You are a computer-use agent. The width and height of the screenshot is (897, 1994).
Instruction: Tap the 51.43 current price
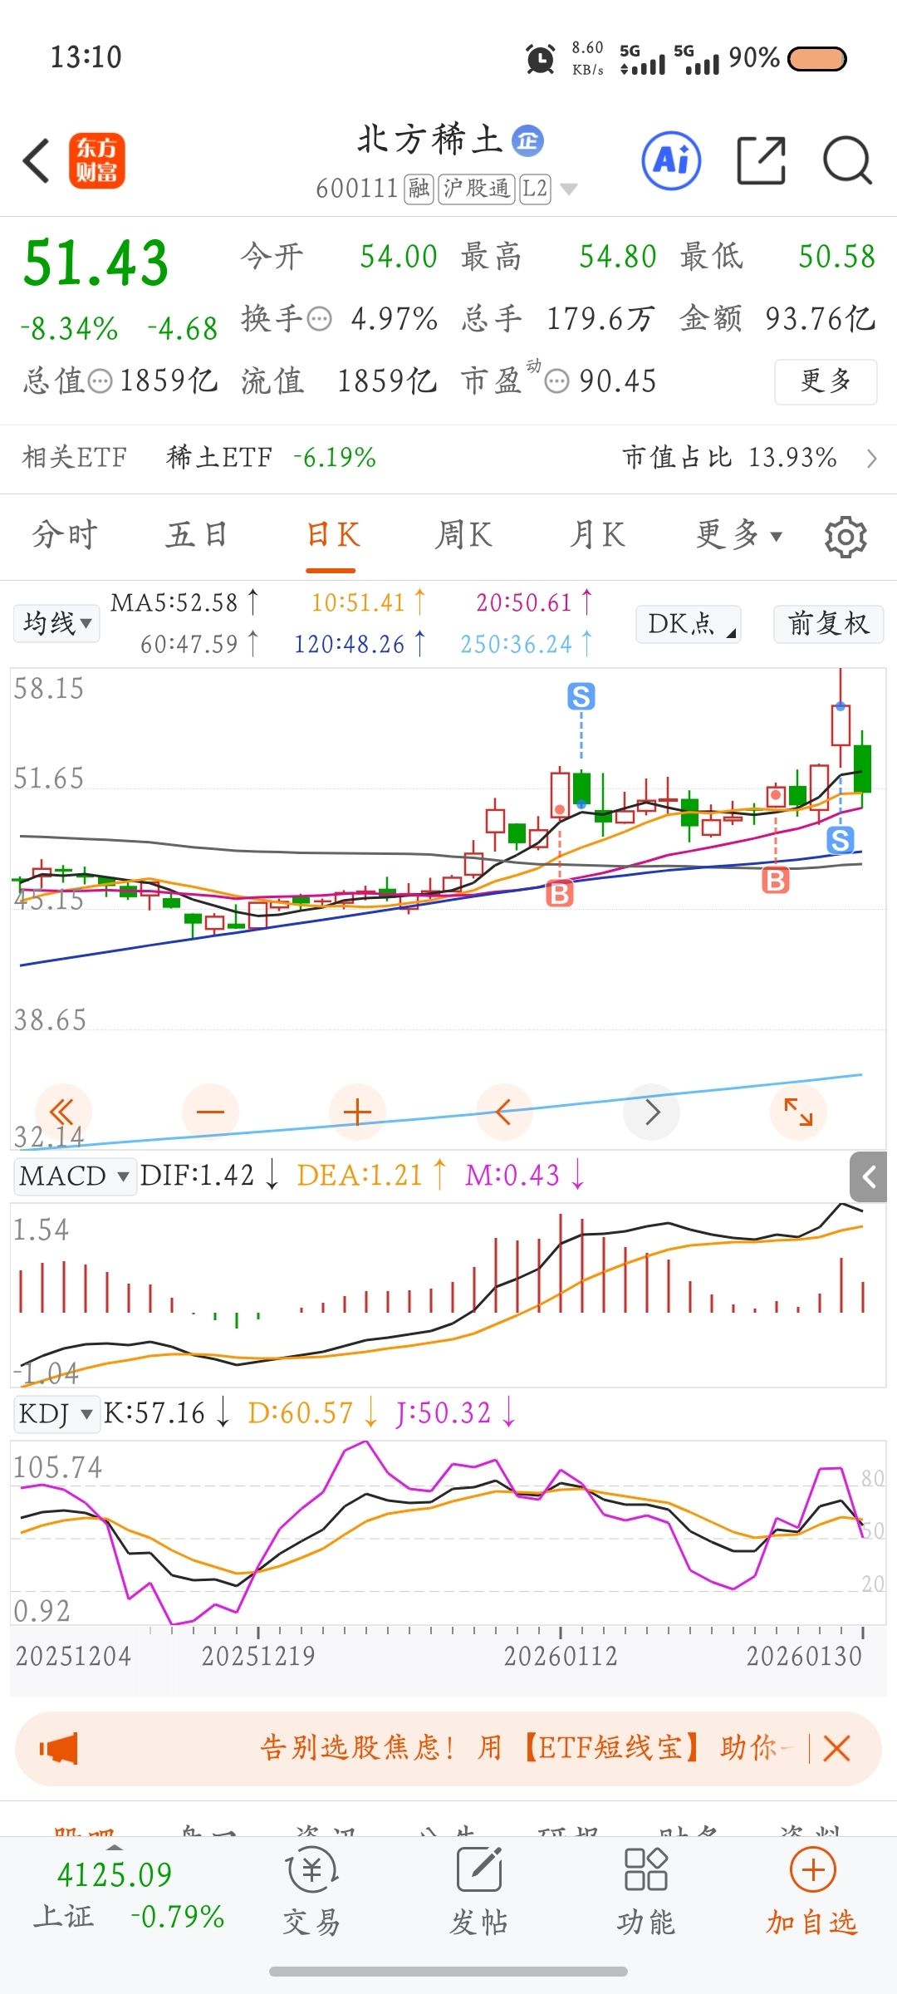[x=96, y=264]
